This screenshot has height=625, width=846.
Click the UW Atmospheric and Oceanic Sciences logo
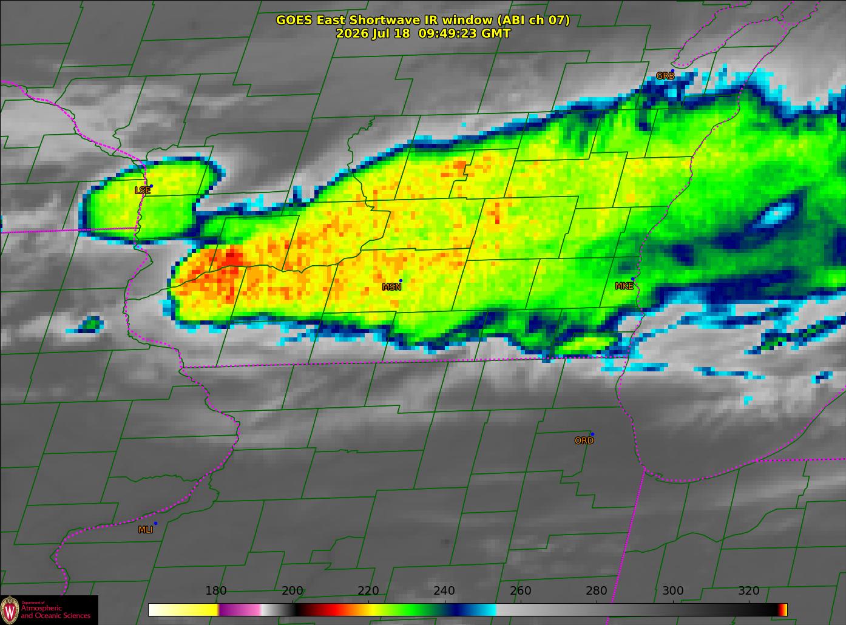pyautogui.click(x=49, y=609)
